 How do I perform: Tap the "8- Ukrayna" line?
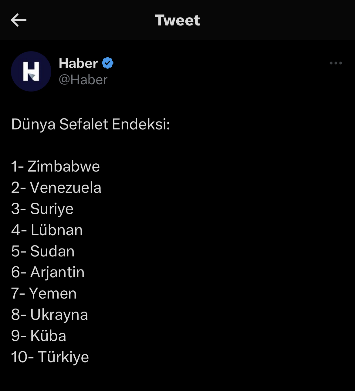[x=49, y=315]
